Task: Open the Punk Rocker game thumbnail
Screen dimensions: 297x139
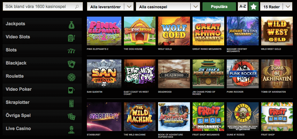Action: (243, 74)
